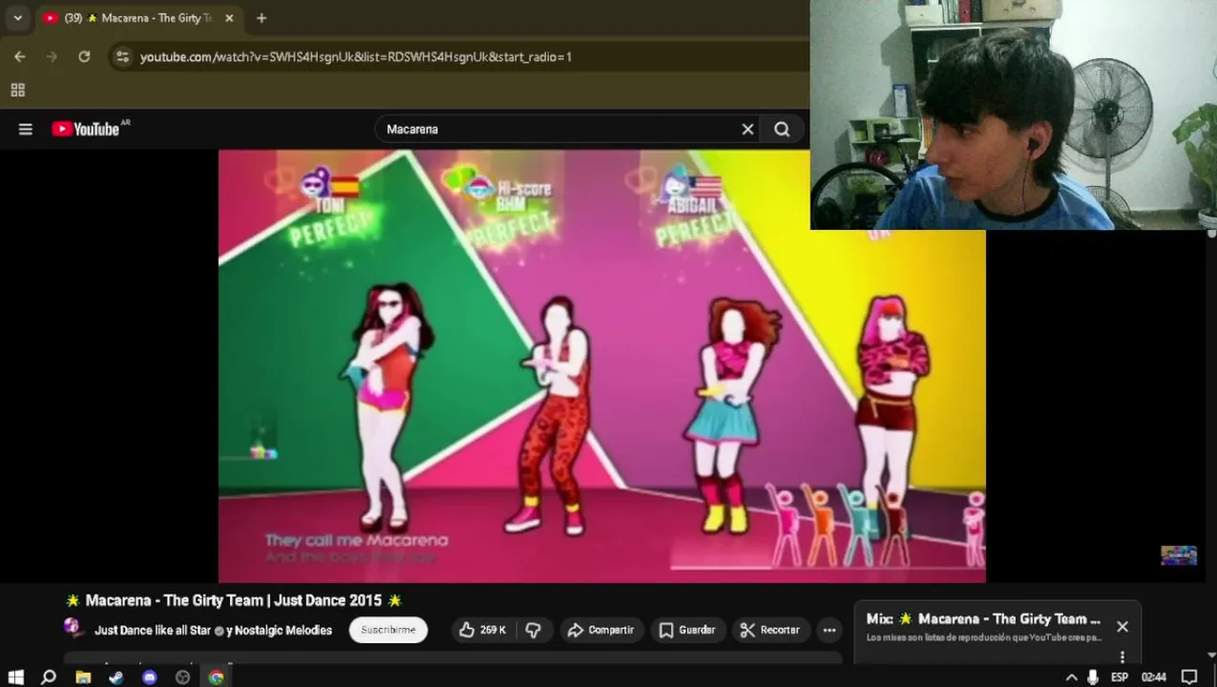Open more actions three-dot menu
The image size is (1217, 687).
pos(829,630)
